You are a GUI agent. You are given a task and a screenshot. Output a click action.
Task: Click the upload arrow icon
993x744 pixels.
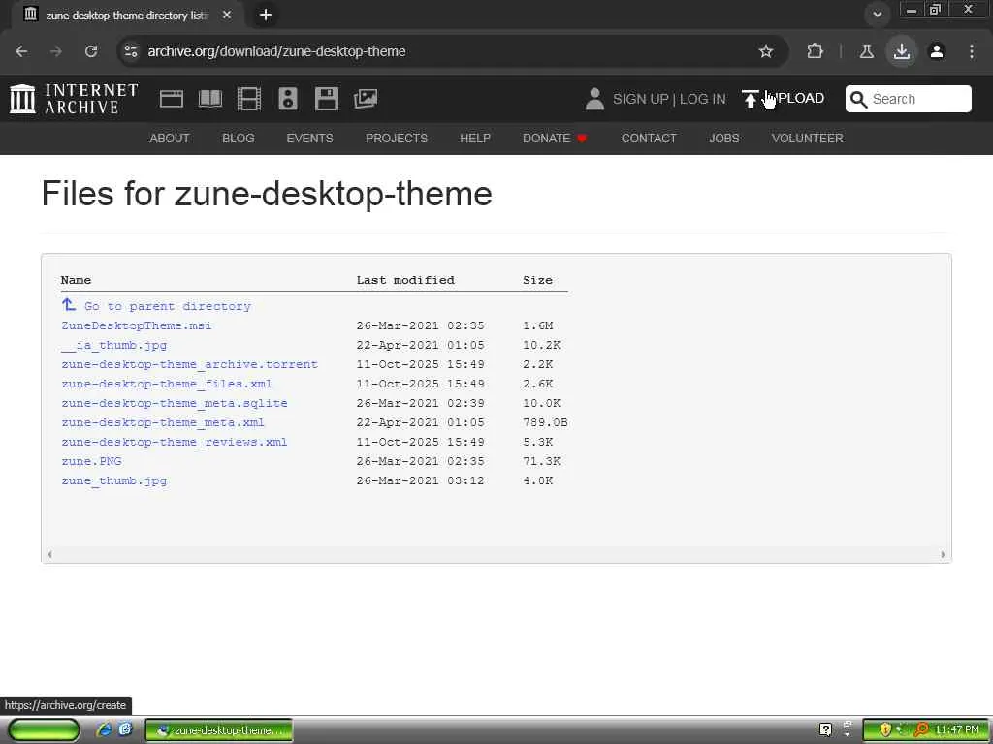[x=751, y=99]
